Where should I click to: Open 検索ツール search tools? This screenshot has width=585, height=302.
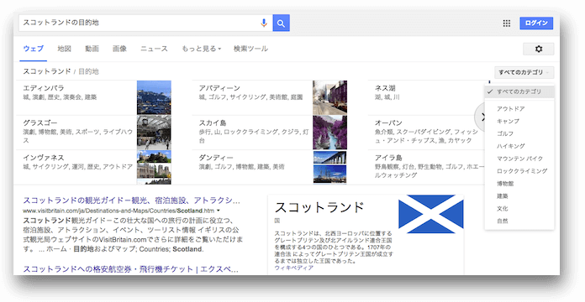(x=250, y=49)
